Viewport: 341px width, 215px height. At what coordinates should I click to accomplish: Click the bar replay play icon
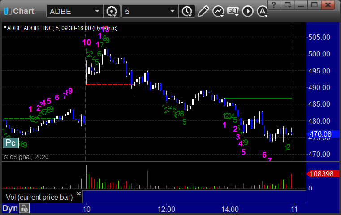[248, 11]
